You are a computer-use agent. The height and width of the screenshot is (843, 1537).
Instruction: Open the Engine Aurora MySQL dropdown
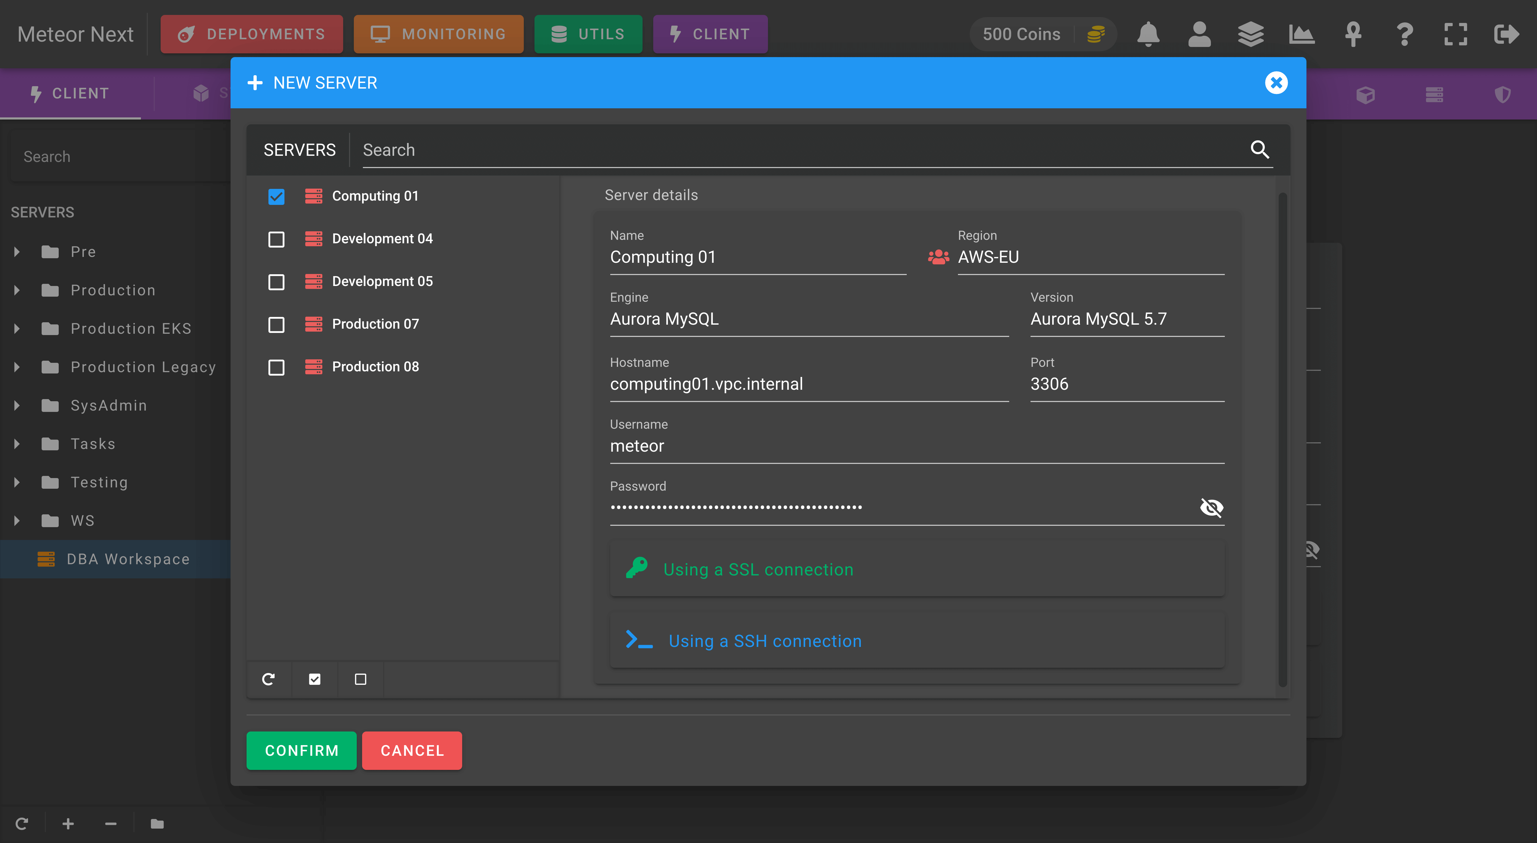tap(809, 319)
